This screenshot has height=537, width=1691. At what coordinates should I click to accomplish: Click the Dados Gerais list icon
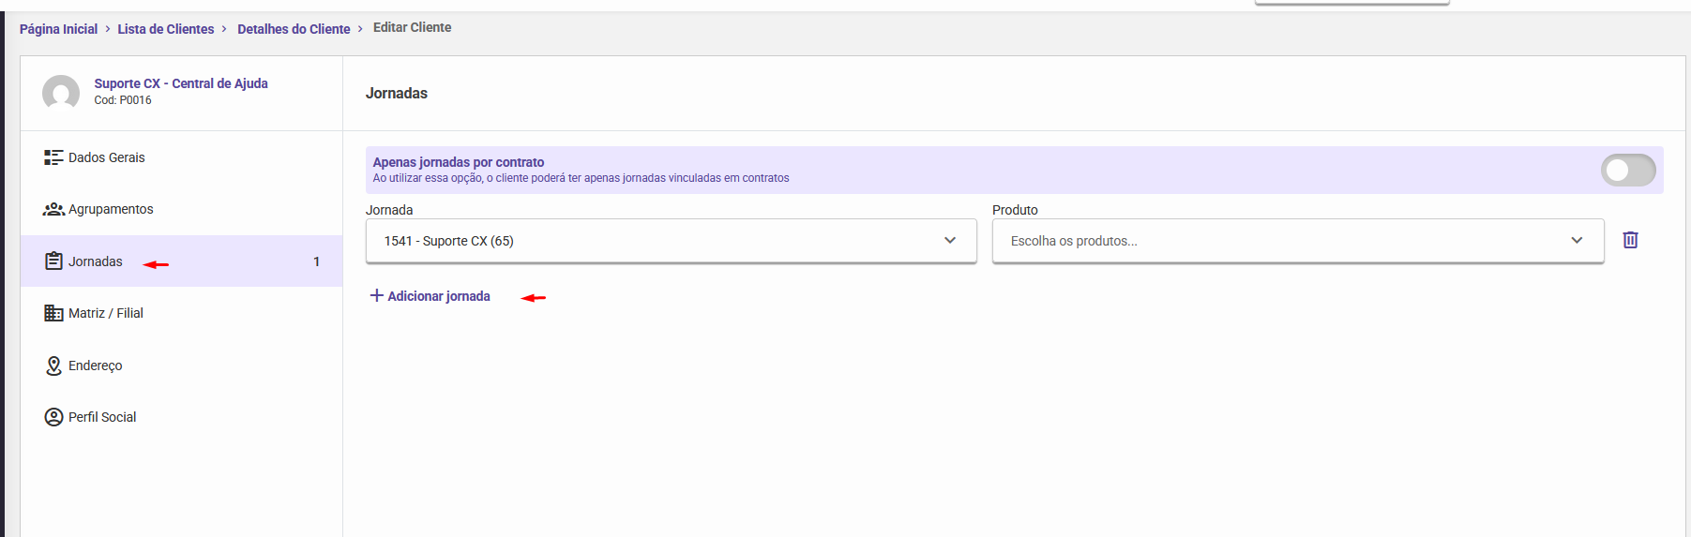click(53, 157)
